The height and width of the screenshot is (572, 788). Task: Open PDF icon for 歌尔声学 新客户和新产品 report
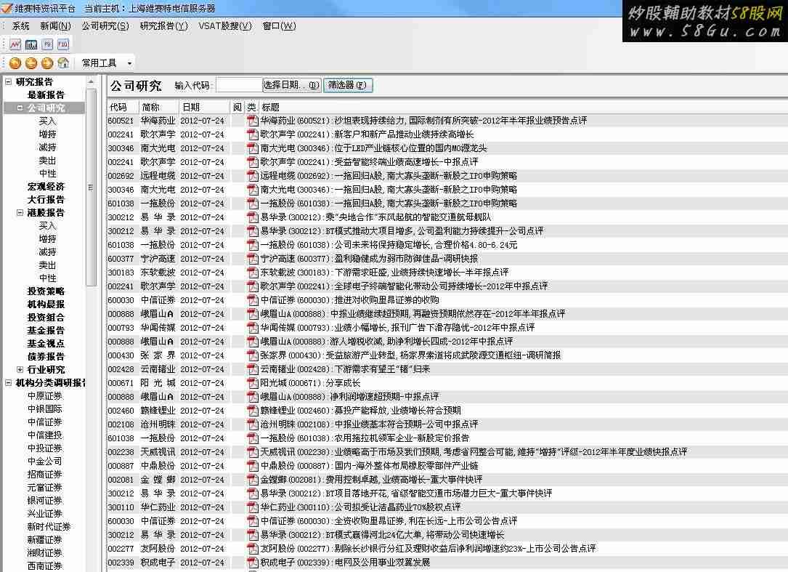click(x=252, y=134)
